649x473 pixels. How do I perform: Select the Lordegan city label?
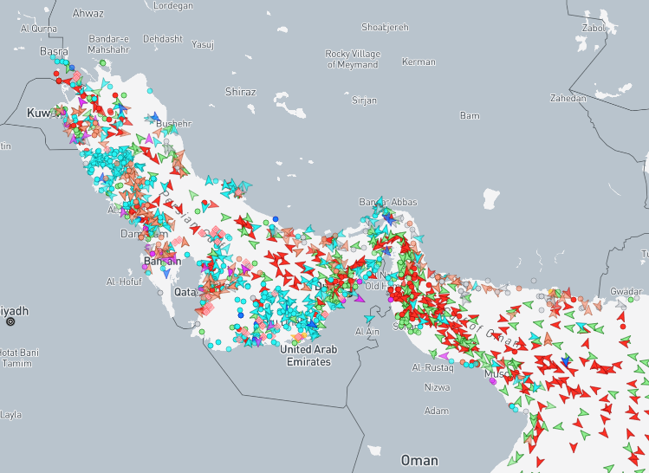(x=173, y=5)
